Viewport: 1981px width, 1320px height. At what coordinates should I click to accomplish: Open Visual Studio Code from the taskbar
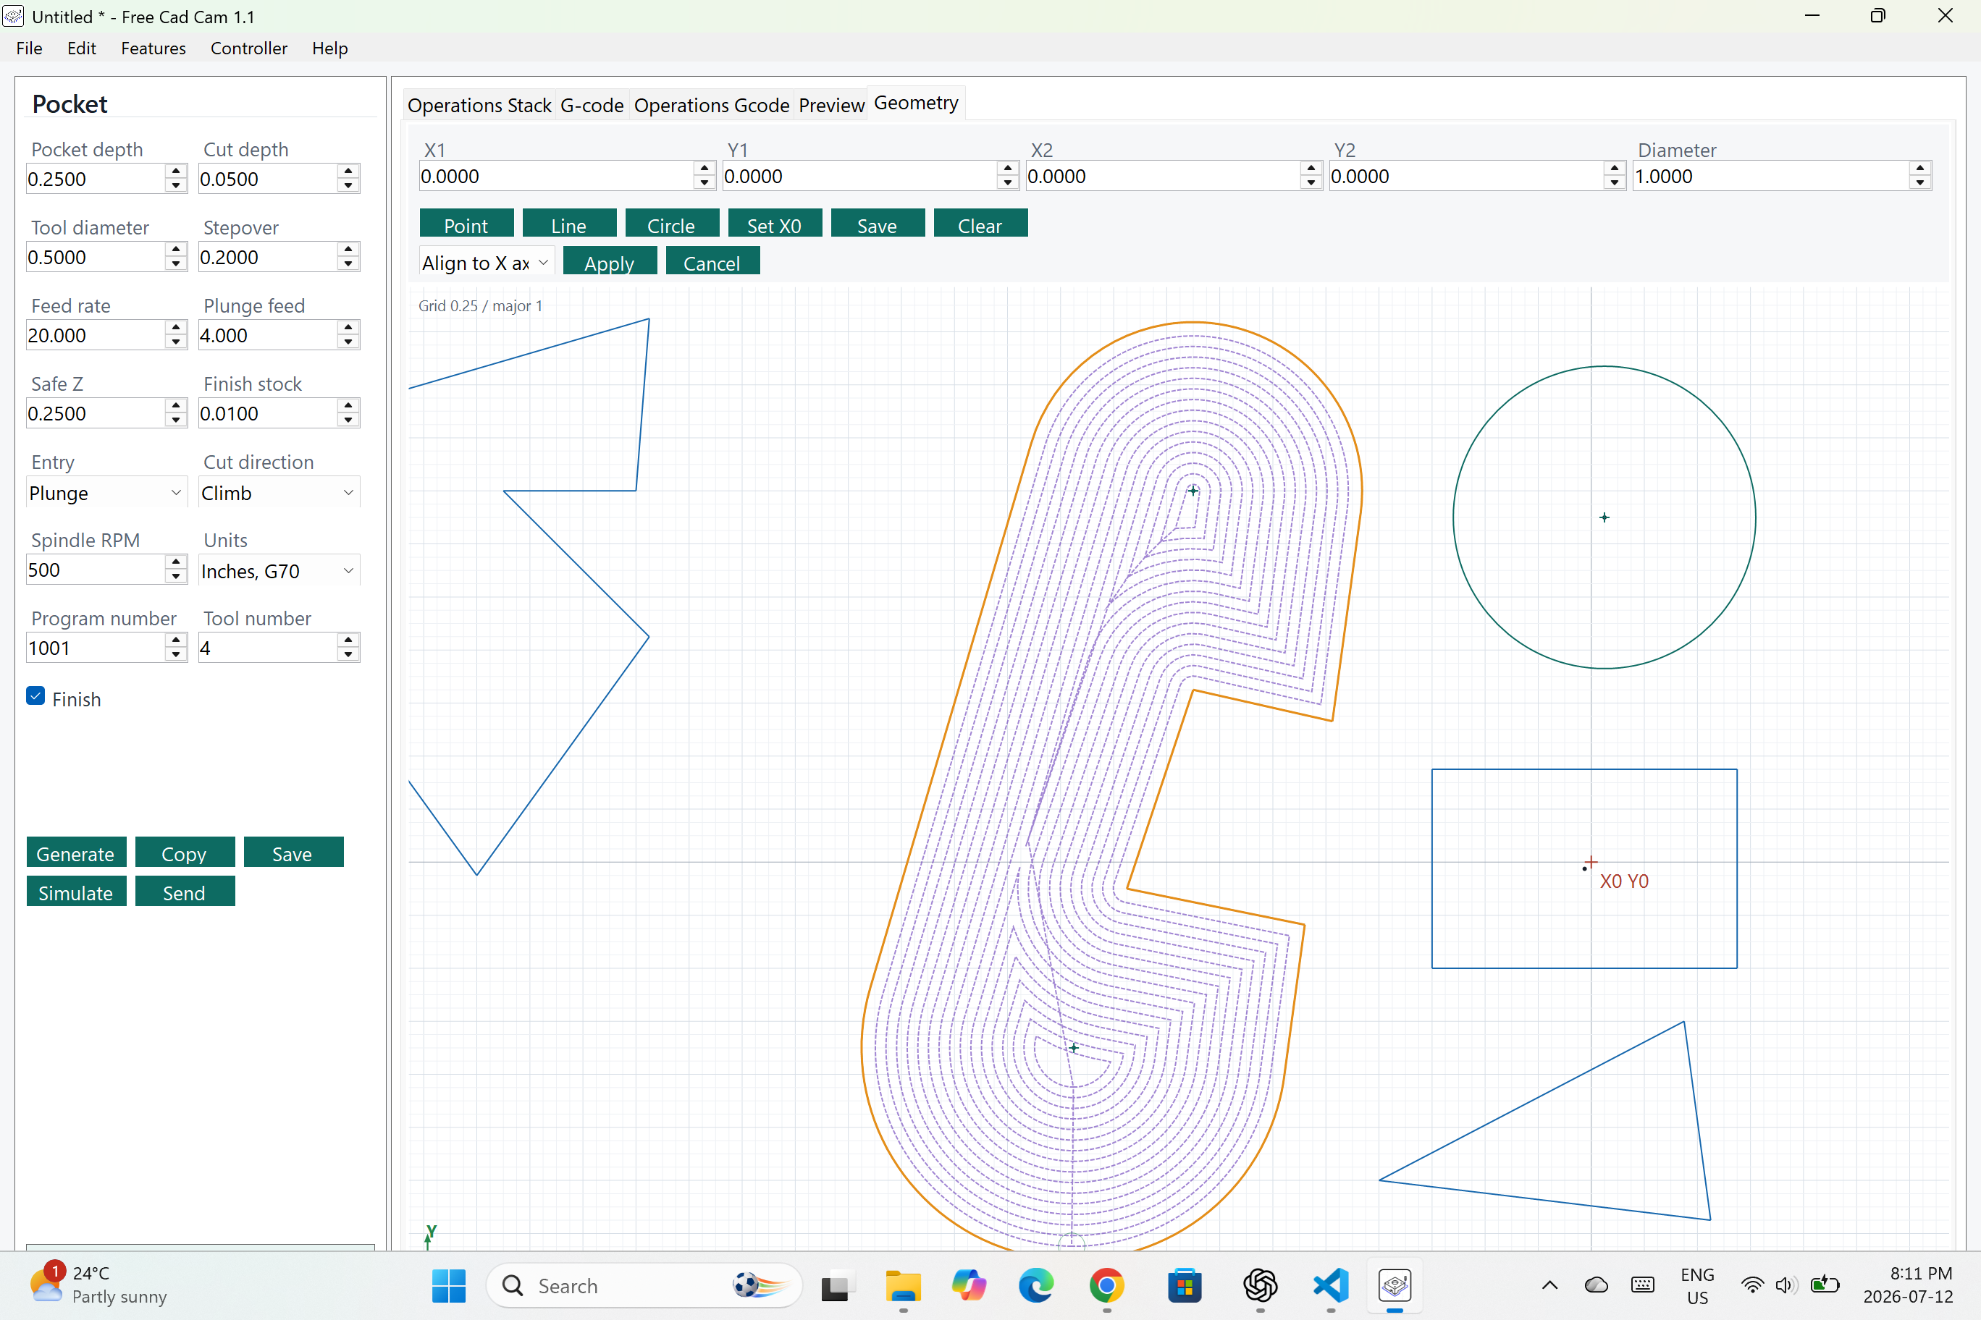click(1331, 1285)
